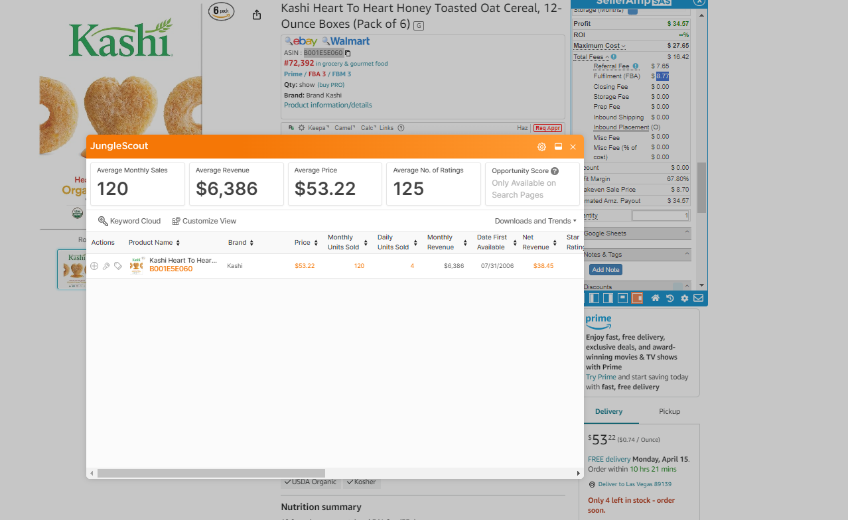Collapse Discounts section
The width and height of the screenshot is (848, 520).
click(x=686, y=287)
